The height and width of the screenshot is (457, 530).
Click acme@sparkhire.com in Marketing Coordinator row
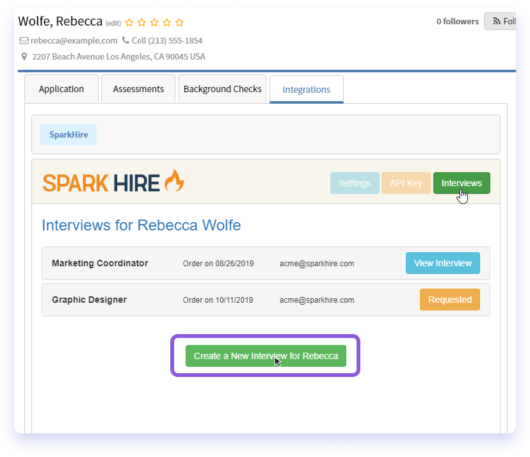(317, 264)
